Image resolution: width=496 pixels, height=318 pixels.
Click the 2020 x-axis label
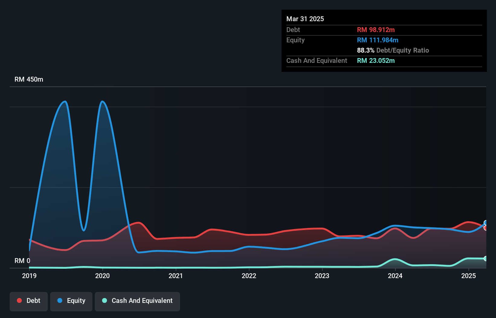pyautogui.click(x=102, y=276)
